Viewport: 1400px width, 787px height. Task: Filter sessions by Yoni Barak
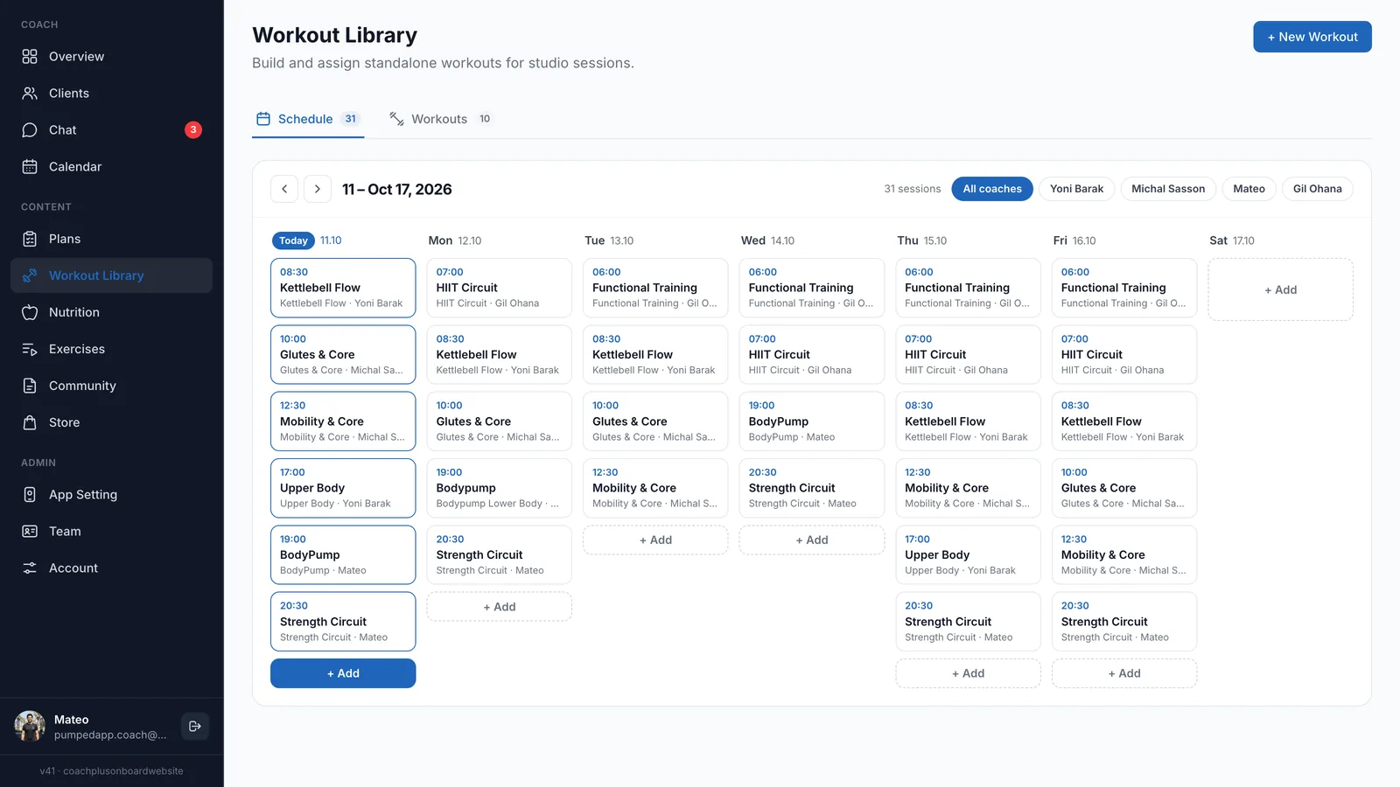tap(1076, 189)
